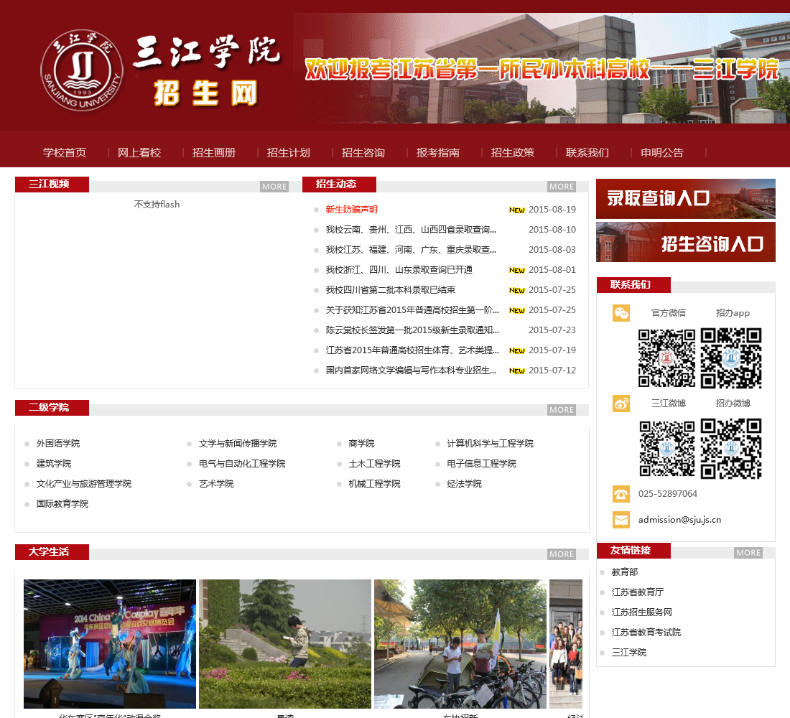Click the 不支持flash video placeholder

157,205
